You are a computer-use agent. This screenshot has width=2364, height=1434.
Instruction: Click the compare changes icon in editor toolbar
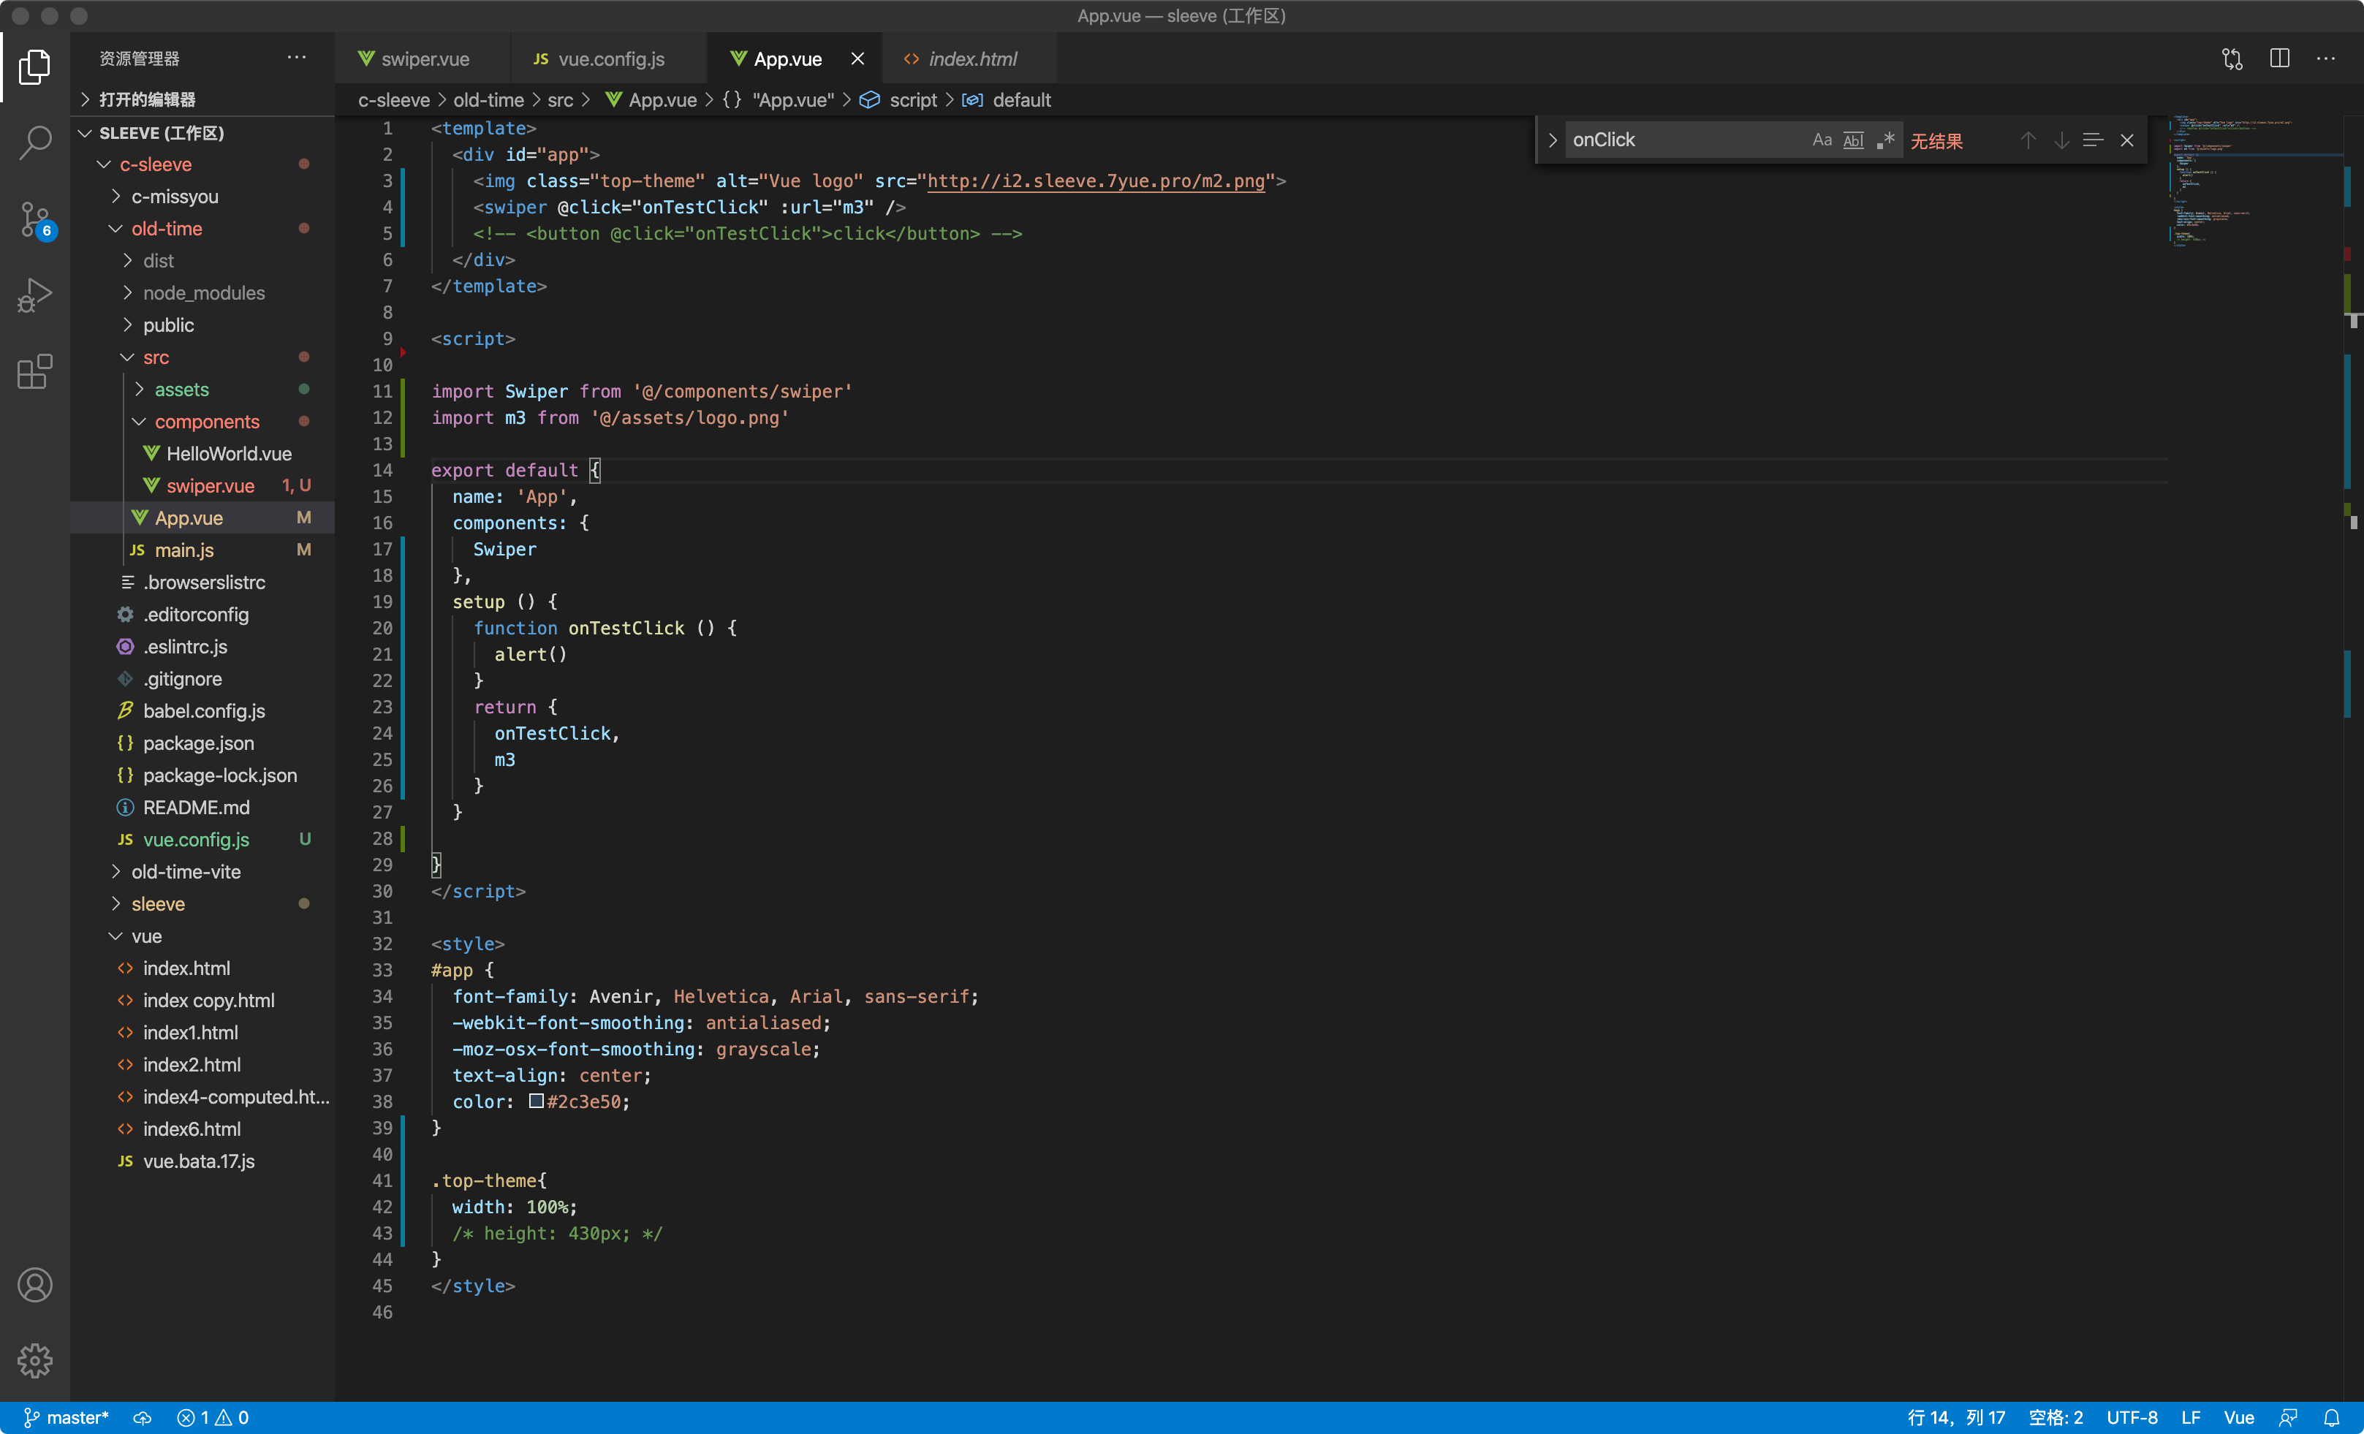pos(2232,58)
